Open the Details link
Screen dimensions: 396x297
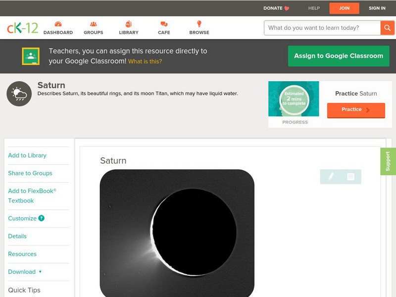(x=17, y=236)
